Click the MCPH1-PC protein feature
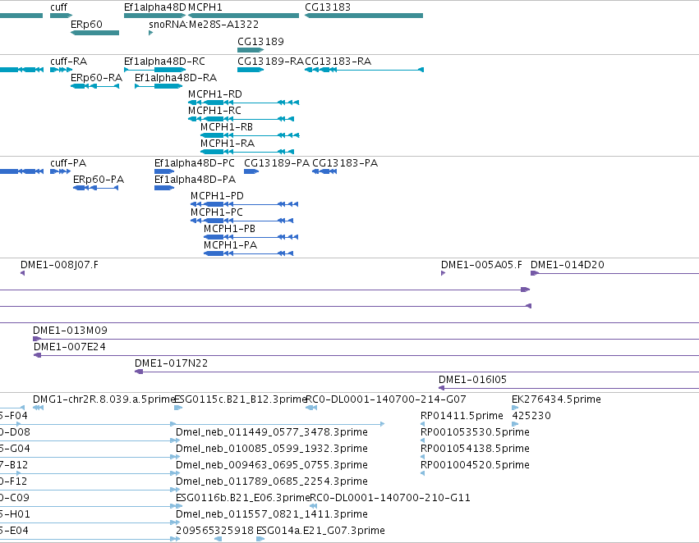 click(x=241, y=221)
